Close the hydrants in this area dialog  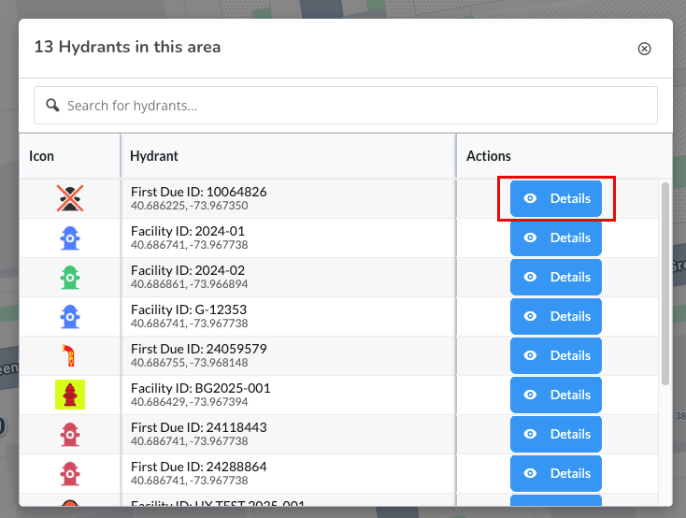tap(644, 49)
